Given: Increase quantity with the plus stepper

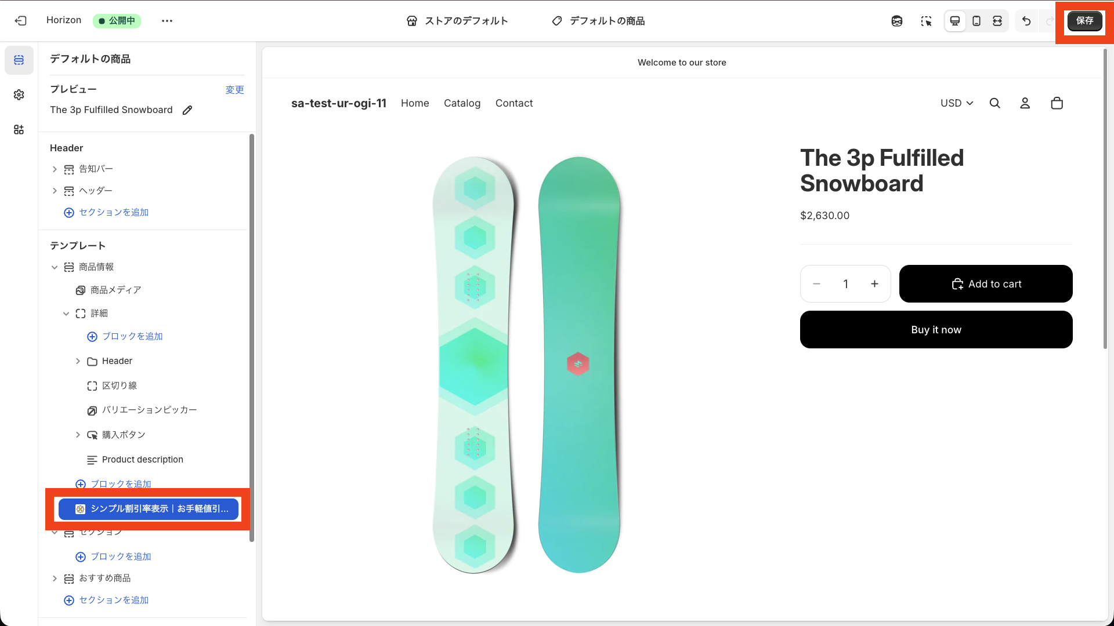Looking at the screenshot, I should 875,284.
